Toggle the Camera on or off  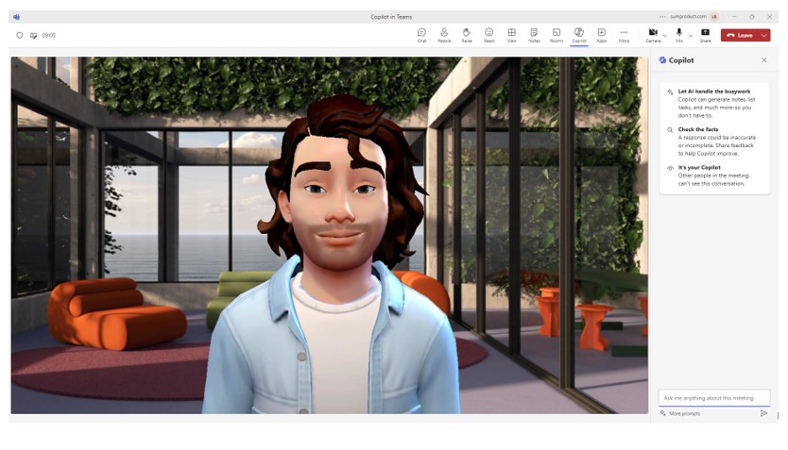653,33
